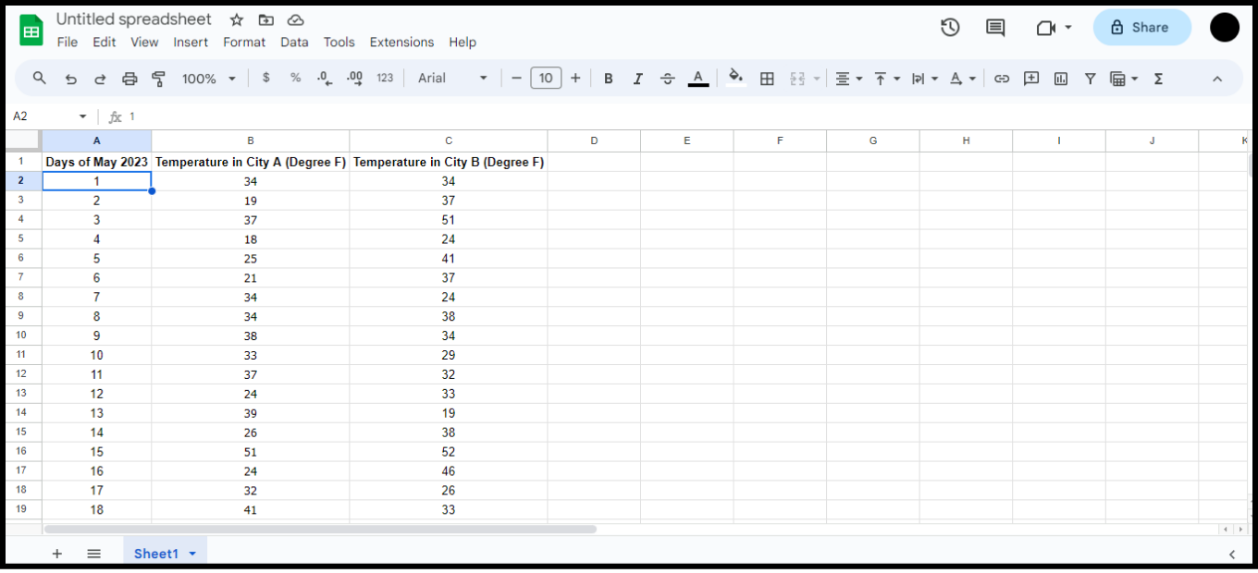This screenshot has width=1258, height=573.
Task: Open the functions sigma menu
Action: (x=1158, y=79)
